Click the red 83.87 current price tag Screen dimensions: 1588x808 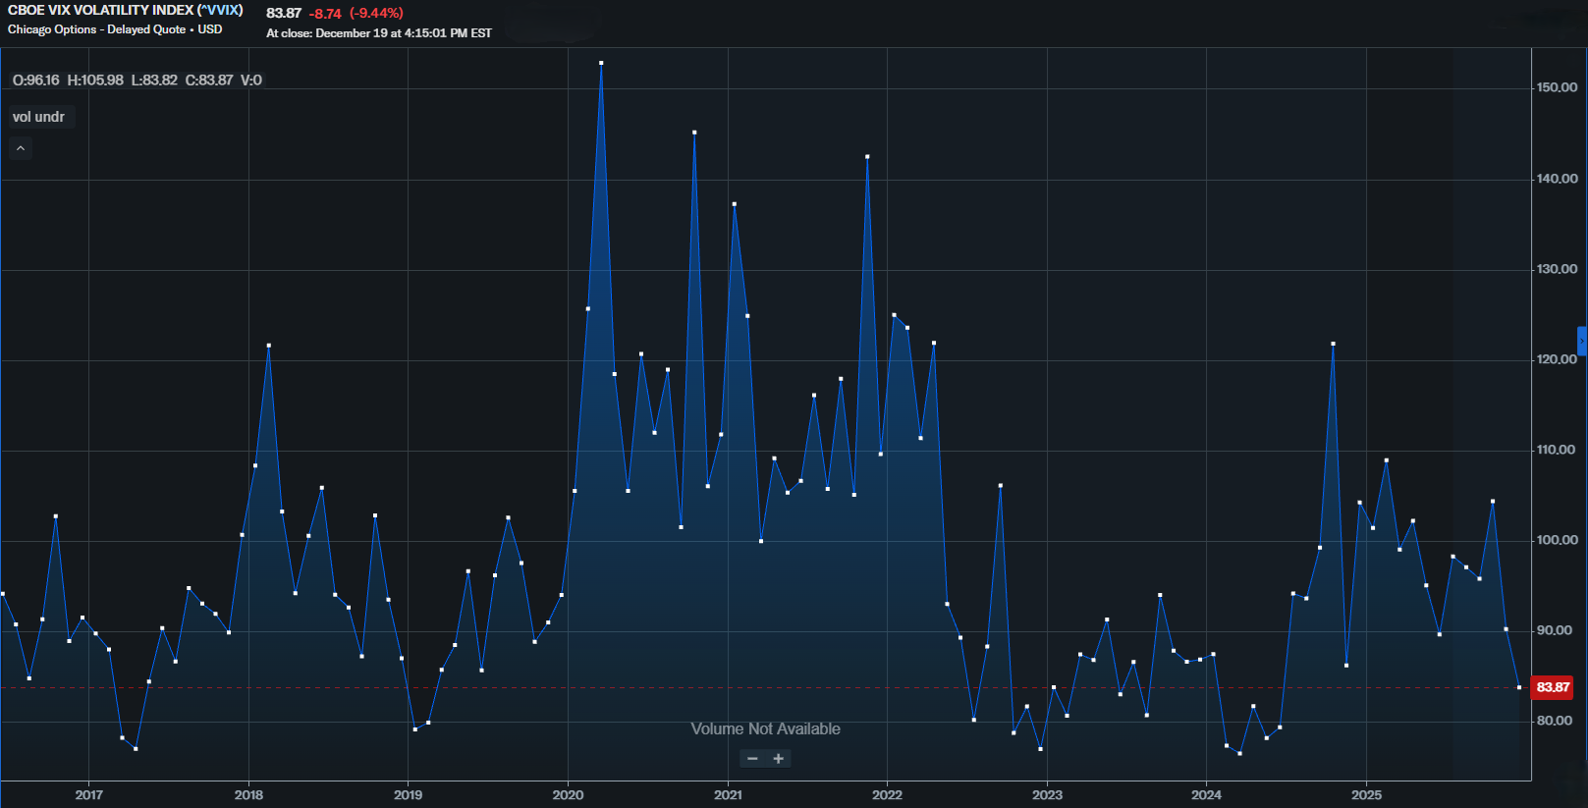[x=1552, y=687]
